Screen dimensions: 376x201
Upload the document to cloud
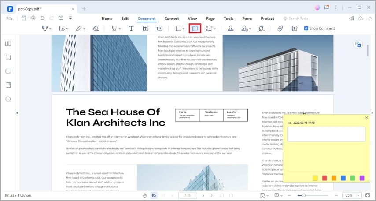pyautogui.click(x=361, y=18)
